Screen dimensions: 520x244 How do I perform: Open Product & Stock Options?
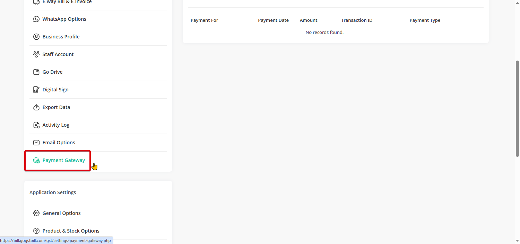71,231
